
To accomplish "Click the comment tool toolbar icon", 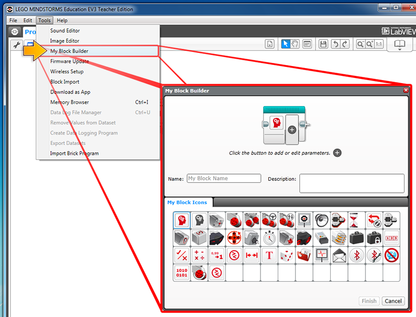I will (x=307, y=44).
